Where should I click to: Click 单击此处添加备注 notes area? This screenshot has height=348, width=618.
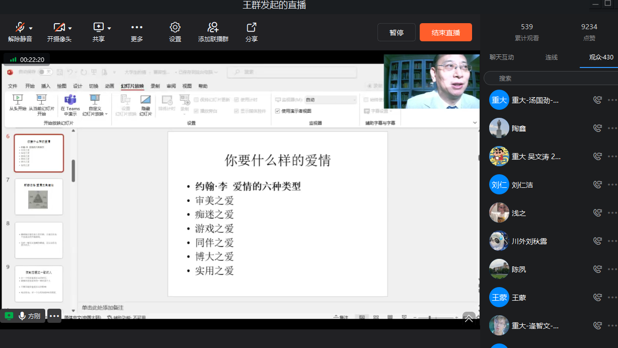click(103, 308)
